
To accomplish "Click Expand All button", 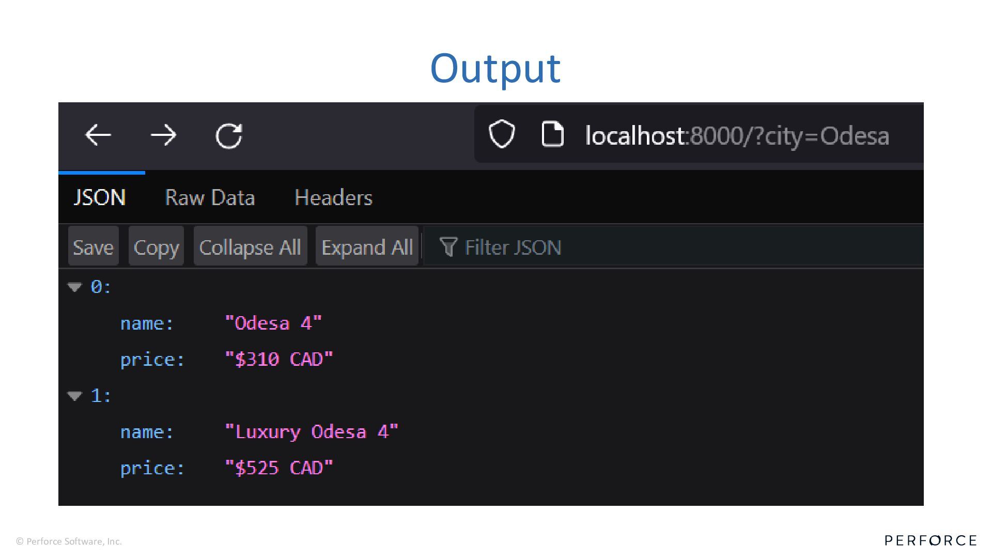I will (367, 247).
